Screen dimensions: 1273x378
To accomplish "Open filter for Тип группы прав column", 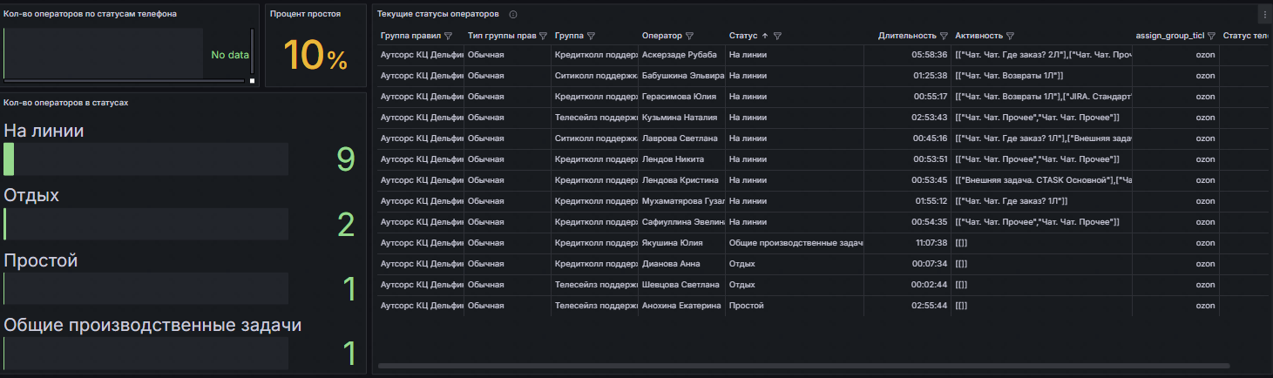I will pyautogui.click(x=543, y=37).
